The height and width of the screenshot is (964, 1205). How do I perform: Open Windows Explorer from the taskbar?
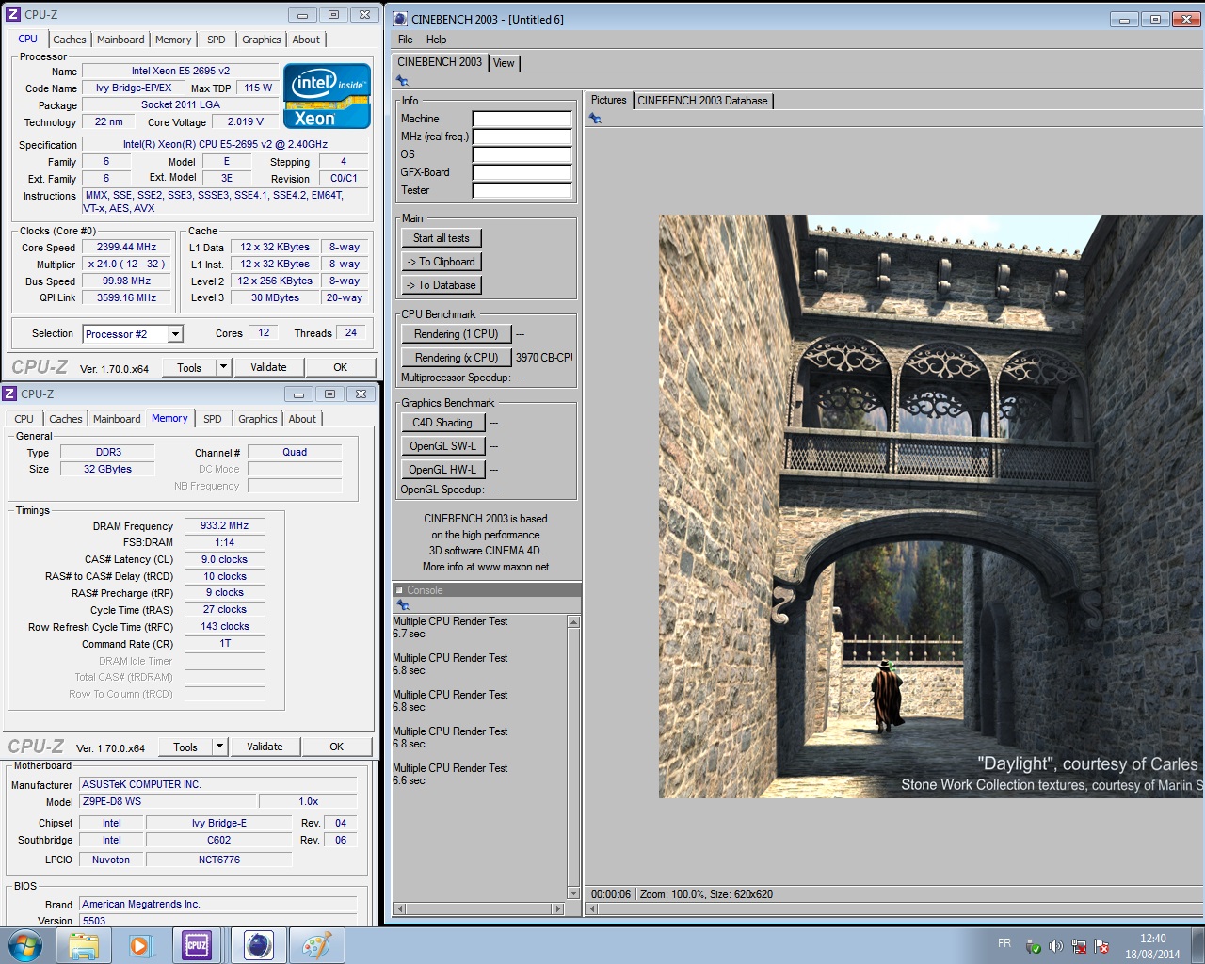click(84, 945)
